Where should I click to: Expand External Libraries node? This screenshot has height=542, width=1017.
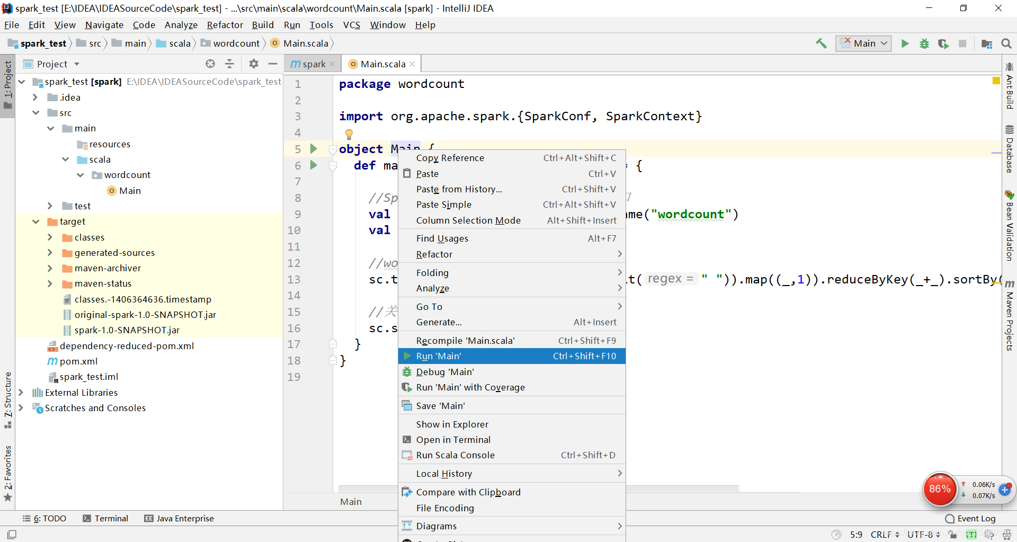21,393
